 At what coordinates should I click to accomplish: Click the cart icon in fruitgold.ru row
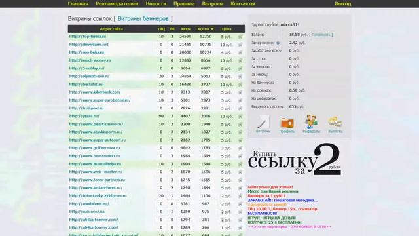point(240,108)
